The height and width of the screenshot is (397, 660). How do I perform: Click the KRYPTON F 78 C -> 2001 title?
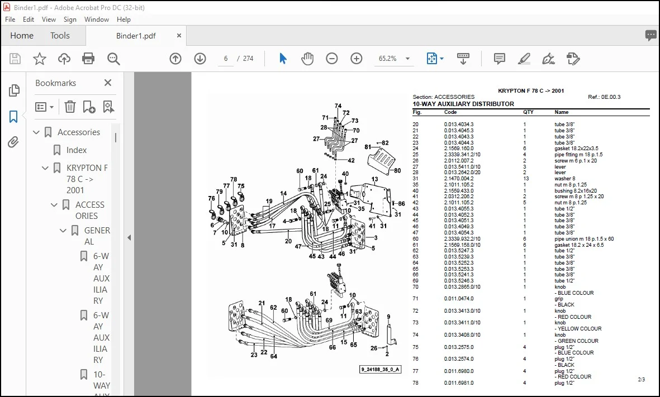pyautogui.click(x=531, y=90)
